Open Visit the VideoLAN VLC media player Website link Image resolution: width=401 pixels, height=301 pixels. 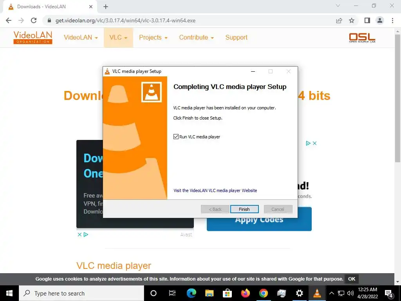(215, 190)
